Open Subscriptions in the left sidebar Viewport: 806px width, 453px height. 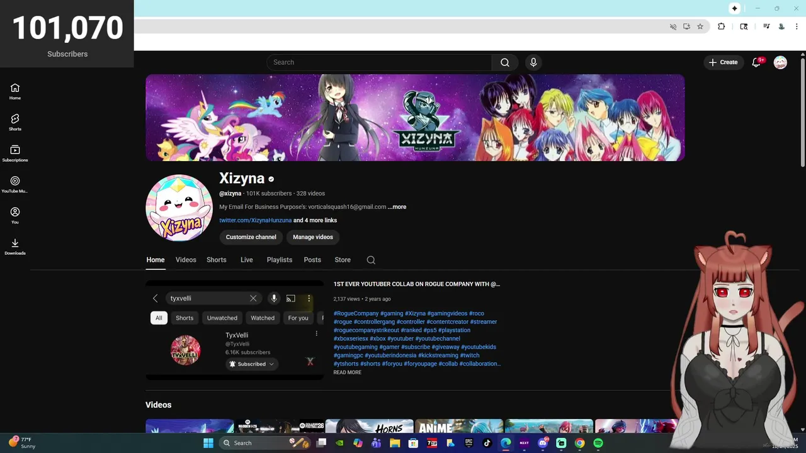15,154
